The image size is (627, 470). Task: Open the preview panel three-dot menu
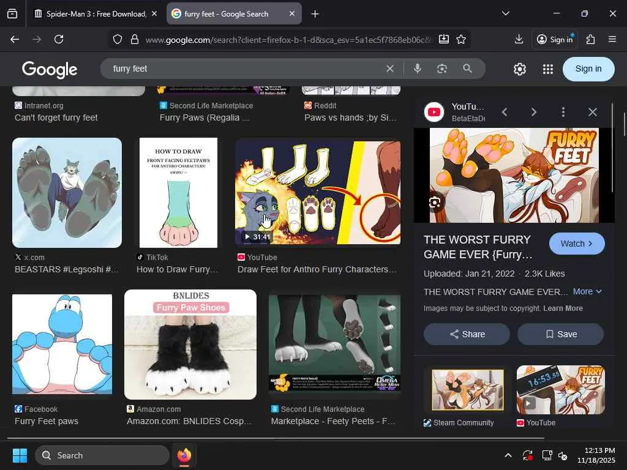563,113
